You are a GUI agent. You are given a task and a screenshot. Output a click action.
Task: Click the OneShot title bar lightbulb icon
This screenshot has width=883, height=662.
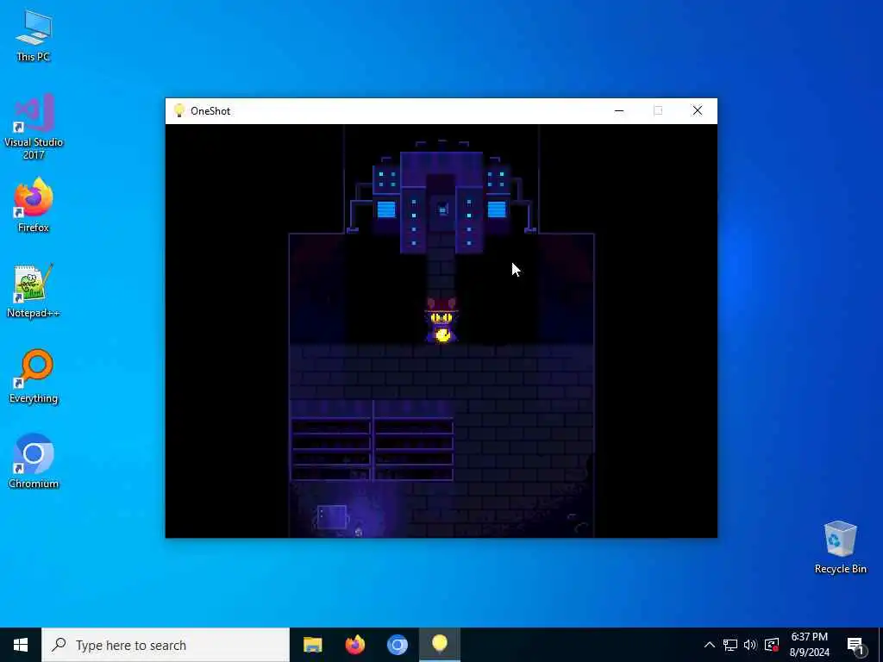point(179,110)
